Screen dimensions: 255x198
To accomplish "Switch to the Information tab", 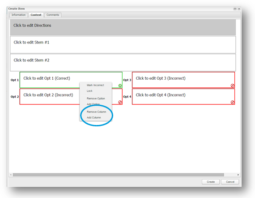I will (x=18, y=15).
